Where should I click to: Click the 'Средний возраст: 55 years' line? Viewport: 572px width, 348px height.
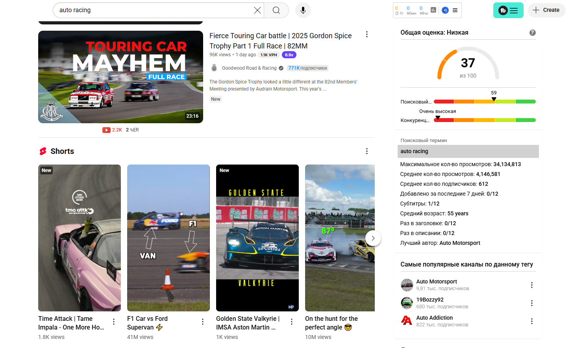[434, 213]
